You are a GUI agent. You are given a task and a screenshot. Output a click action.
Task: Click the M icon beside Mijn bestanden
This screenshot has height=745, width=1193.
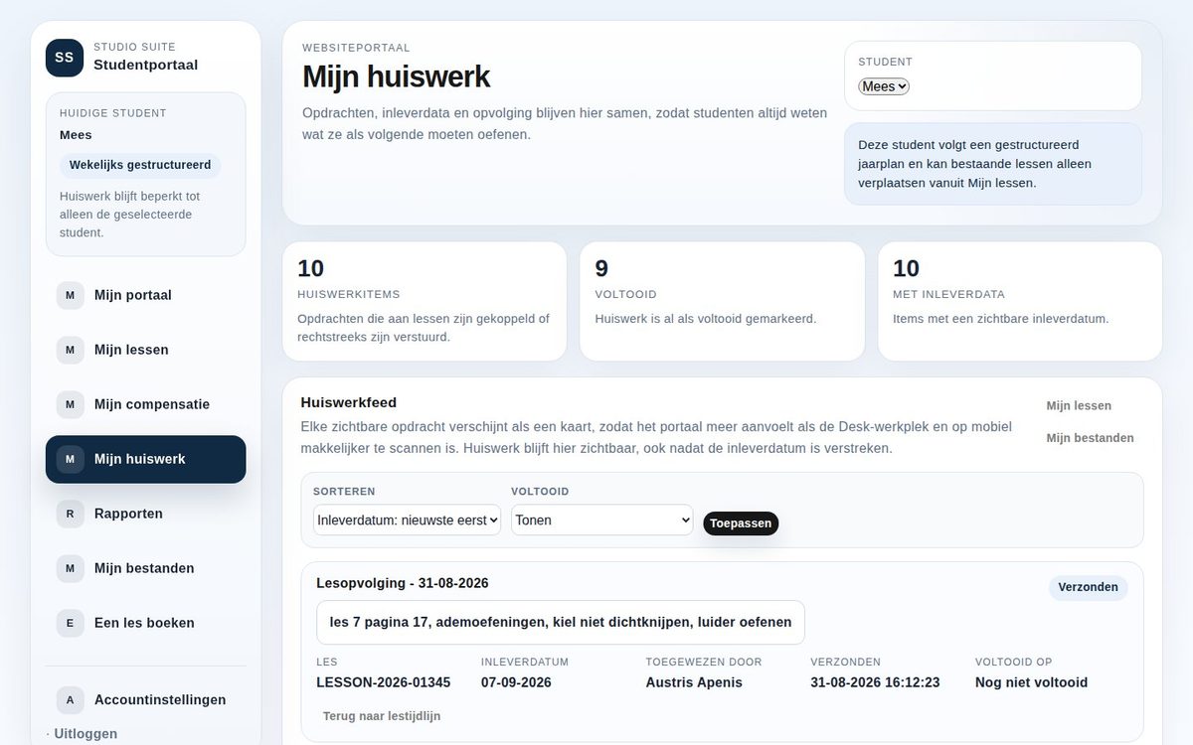[70, 568]
